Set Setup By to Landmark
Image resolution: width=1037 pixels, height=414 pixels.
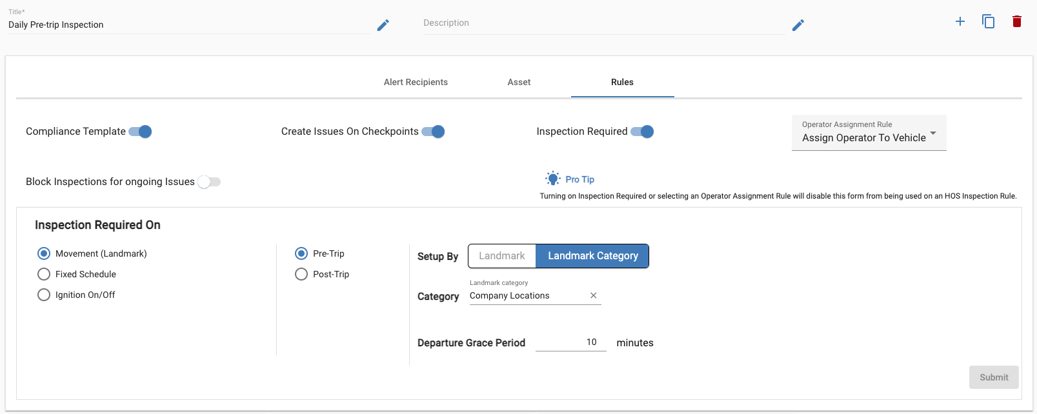pyautogui.click(x=502, y=256)
